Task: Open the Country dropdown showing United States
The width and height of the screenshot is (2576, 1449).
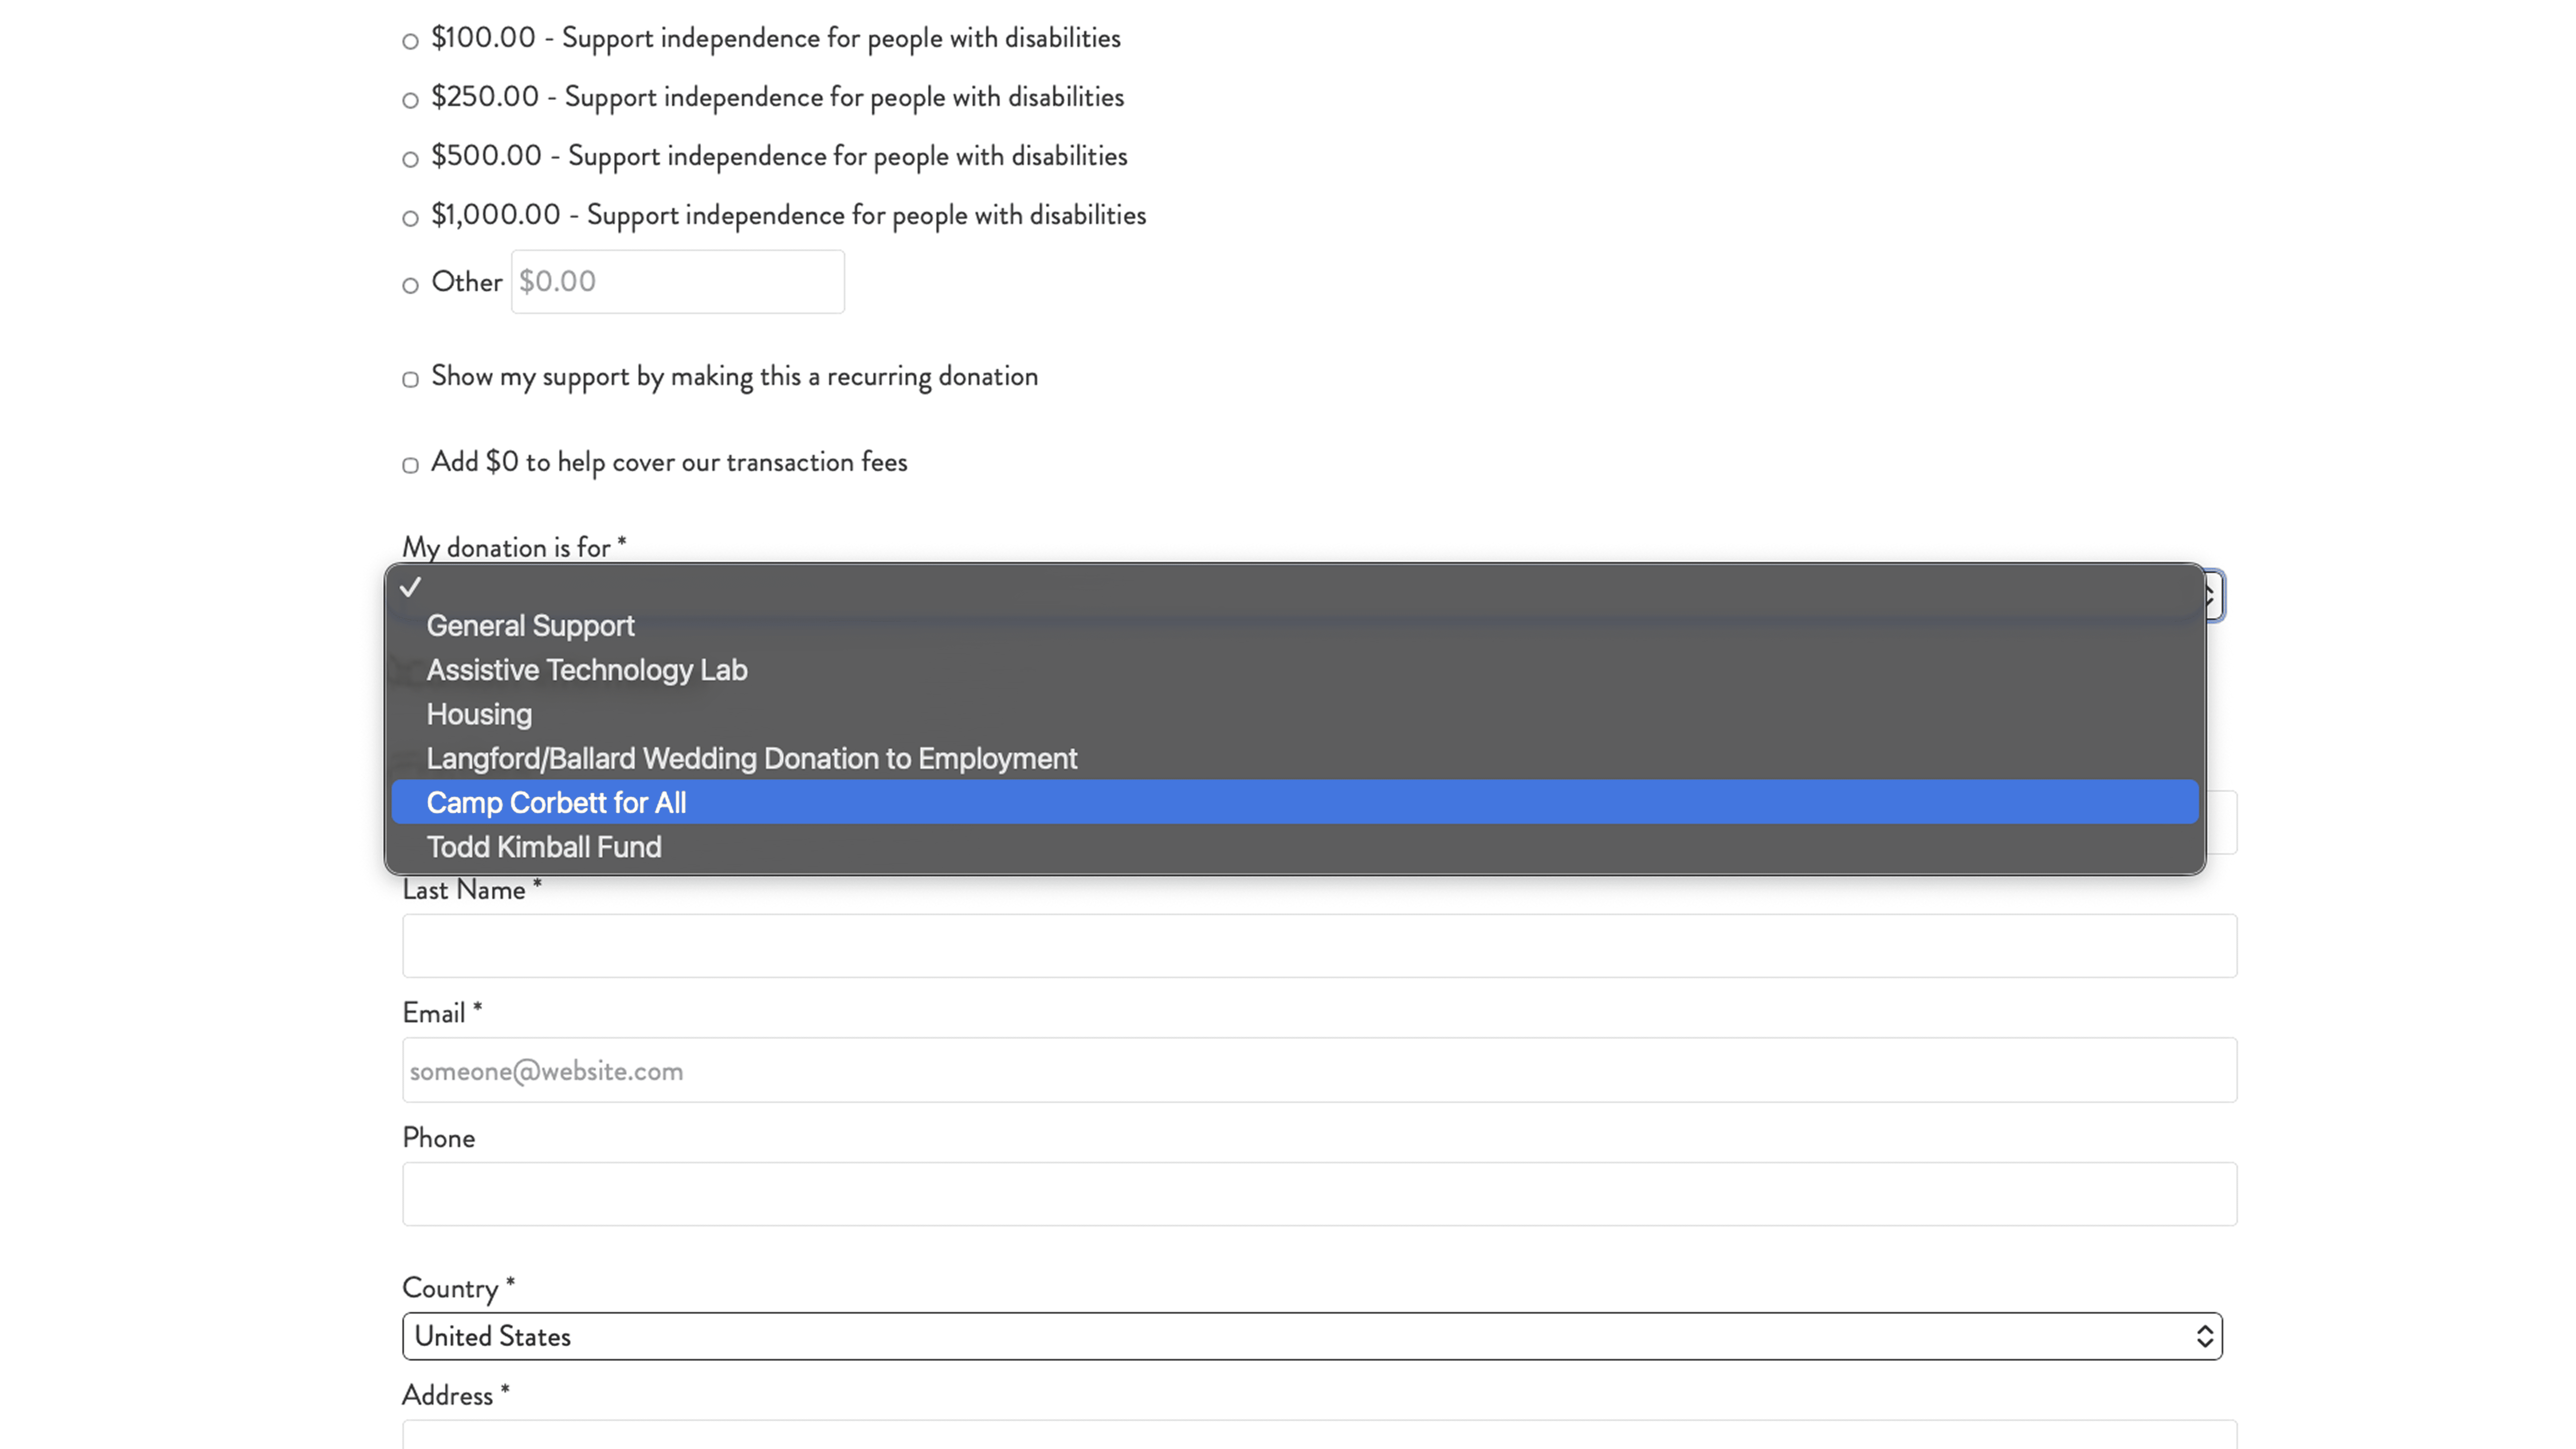Action: click(x=1312, y=1336)
